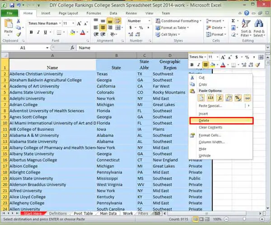This screenshot has width=271, height=225.
Task: Toggle Align Text Left in the ribbon
Action: click(96, 27)
